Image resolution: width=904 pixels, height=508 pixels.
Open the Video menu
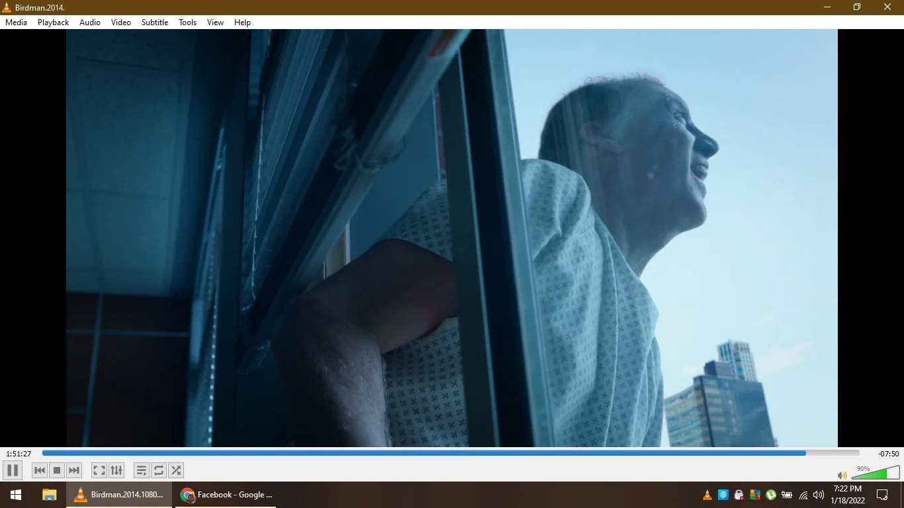(x=121, y=22)
